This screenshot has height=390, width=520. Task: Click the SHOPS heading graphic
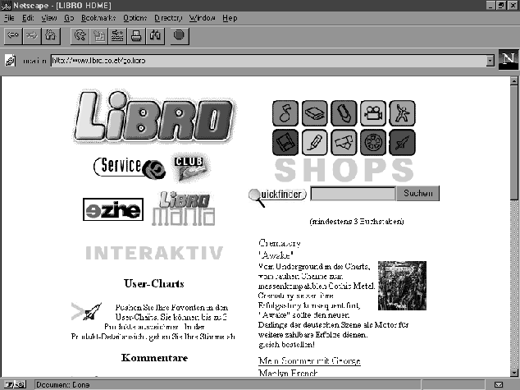pos(344,170)
